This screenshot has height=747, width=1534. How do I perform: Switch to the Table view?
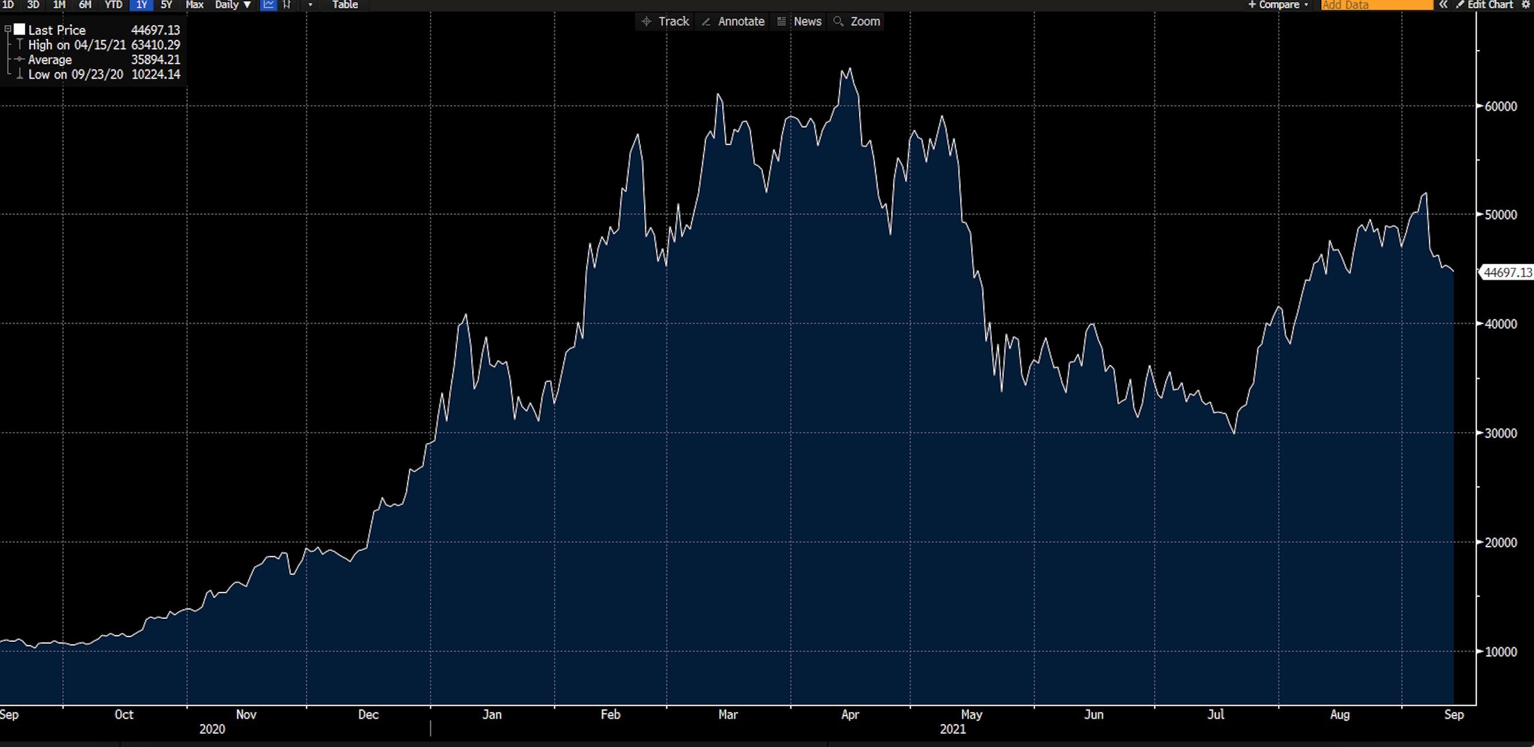coord(346,4)
